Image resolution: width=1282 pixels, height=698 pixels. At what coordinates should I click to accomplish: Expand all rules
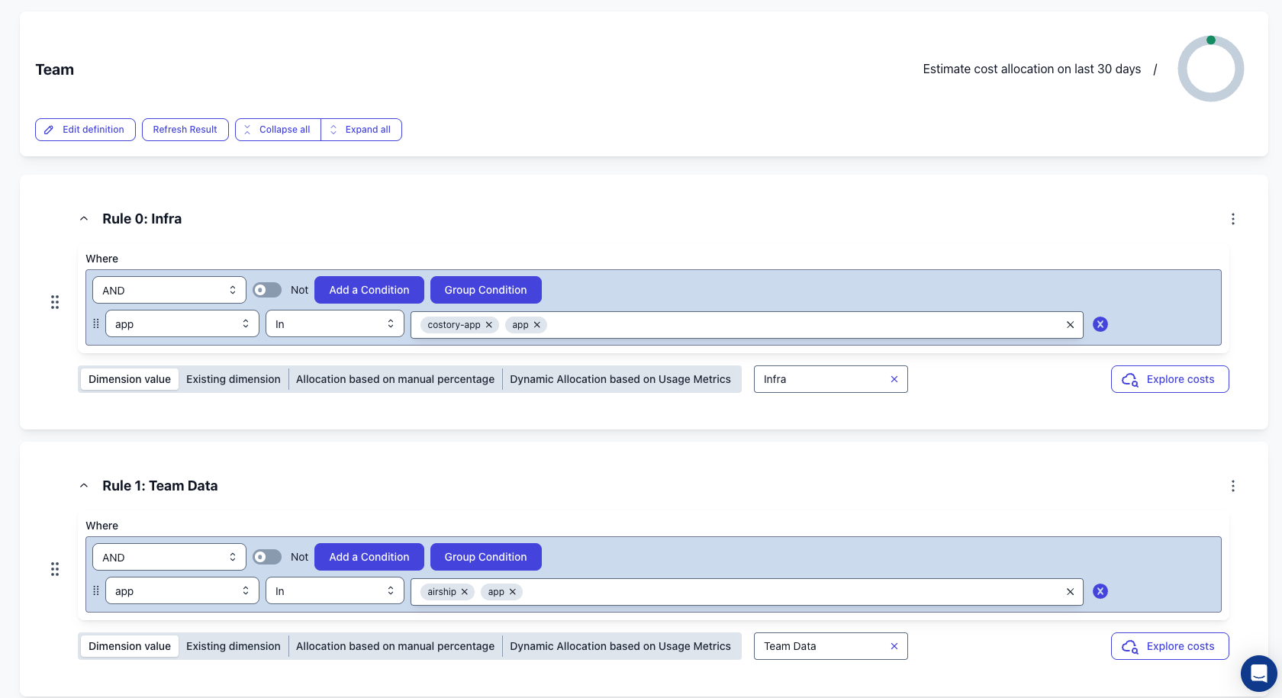362,130
